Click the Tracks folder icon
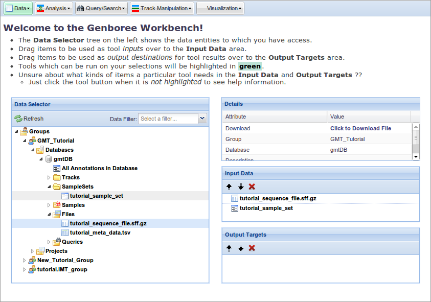 (x=57, y=177)
